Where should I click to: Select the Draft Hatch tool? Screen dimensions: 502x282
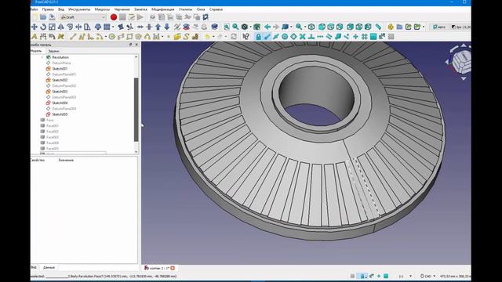195,37
